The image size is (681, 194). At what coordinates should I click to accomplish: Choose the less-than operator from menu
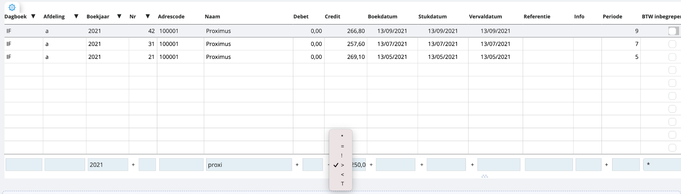pos(342,174)
